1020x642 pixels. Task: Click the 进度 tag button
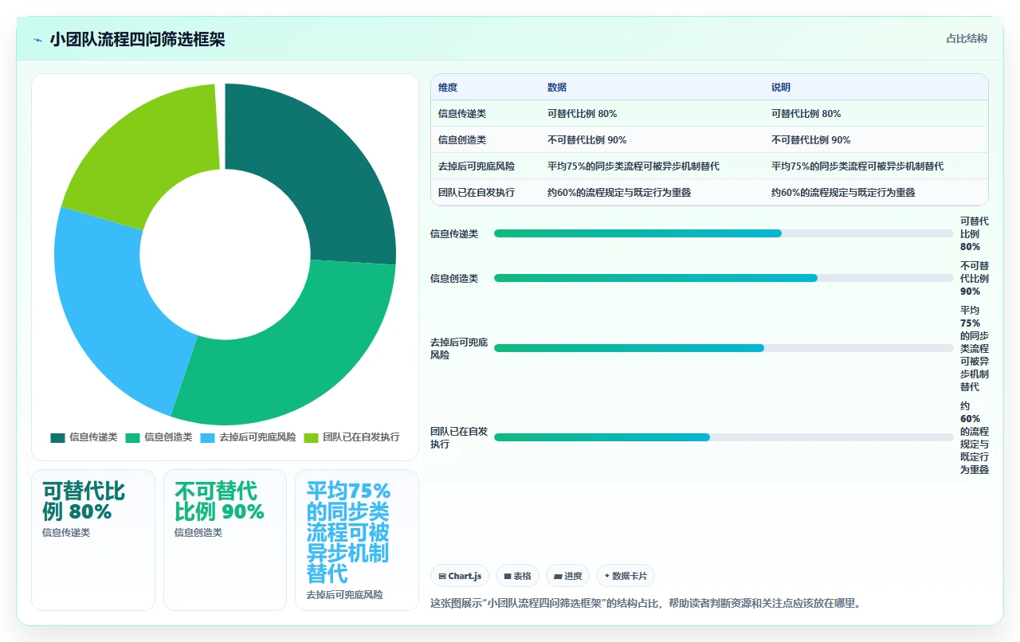point(567,576)
